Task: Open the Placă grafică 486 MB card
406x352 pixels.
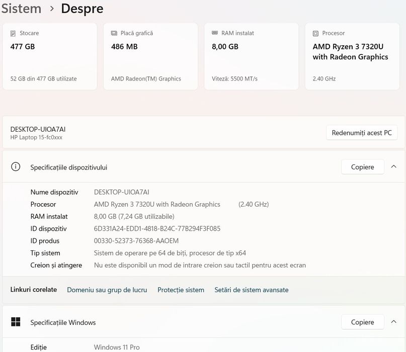Action: 150,56
